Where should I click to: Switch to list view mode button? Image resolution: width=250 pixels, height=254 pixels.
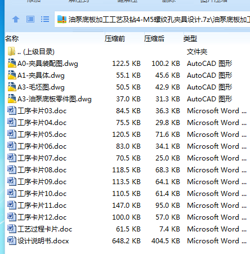[x=45, y=19]
